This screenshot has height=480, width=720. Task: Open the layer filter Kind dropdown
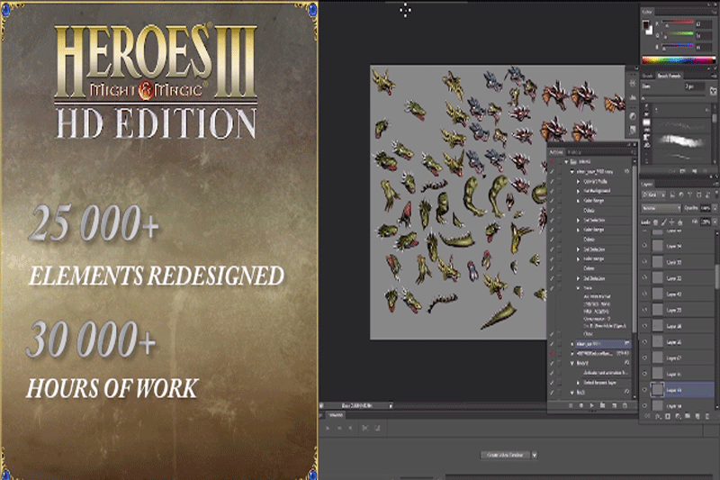coord(654,195)
